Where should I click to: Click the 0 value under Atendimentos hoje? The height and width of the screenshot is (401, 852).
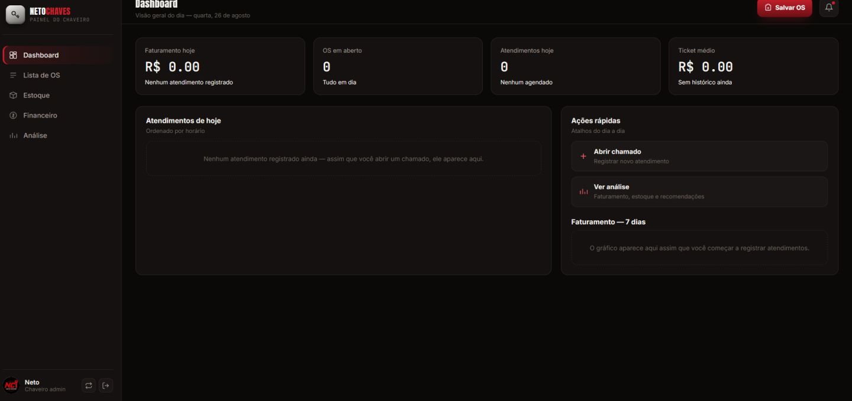coord(504,67)
